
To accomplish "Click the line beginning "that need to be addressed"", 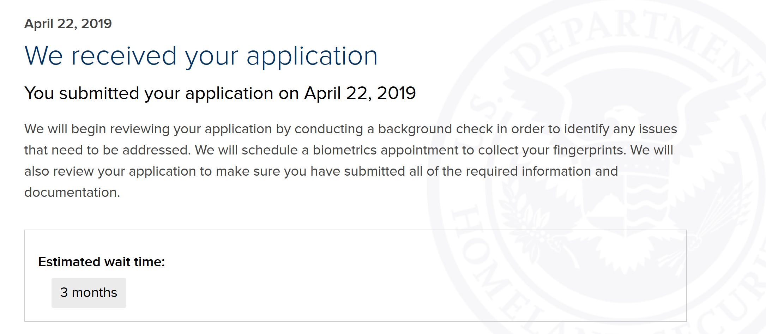I will [x=349, y=150].
